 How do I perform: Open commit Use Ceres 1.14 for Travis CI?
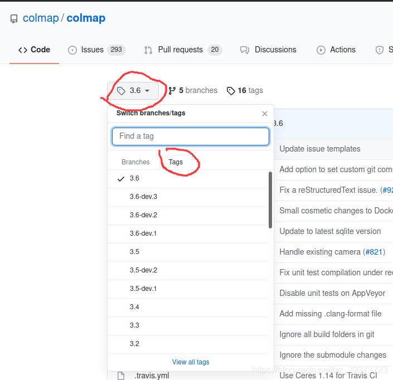pos(328,376)
